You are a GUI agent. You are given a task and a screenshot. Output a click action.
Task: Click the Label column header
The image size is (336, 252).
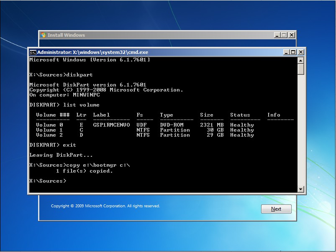tap(101, 115)
